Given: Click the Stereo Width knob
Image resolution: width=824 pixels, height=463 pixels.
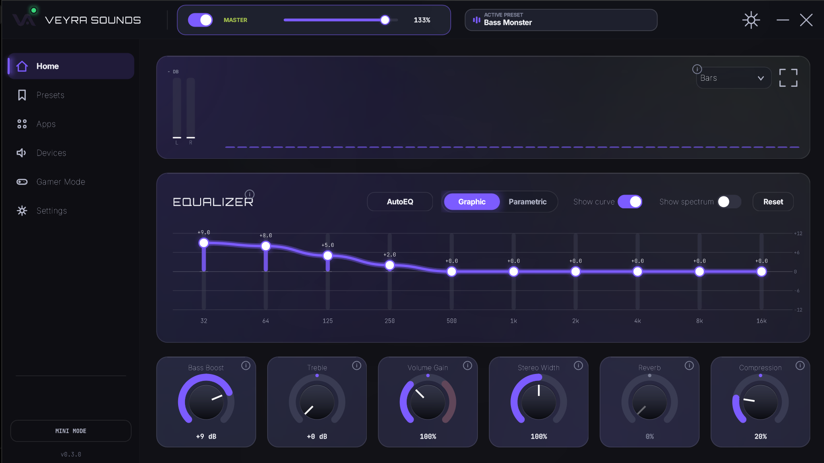Looking at the screenshot, I should [538, 402].
